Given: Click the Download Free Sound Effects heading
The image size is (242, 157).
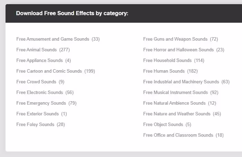Looking at the screenshot, I should [72, 14].
